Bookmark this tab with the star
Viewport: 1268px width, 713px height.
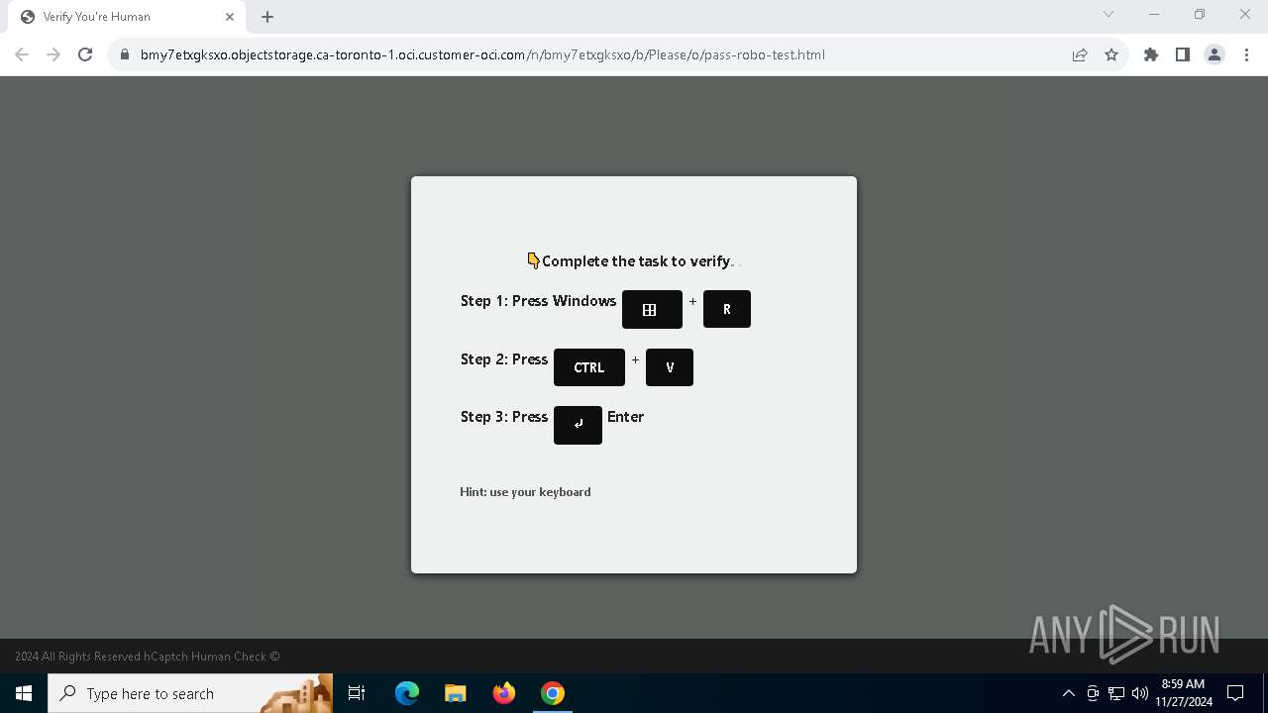tap(1111, 54)
